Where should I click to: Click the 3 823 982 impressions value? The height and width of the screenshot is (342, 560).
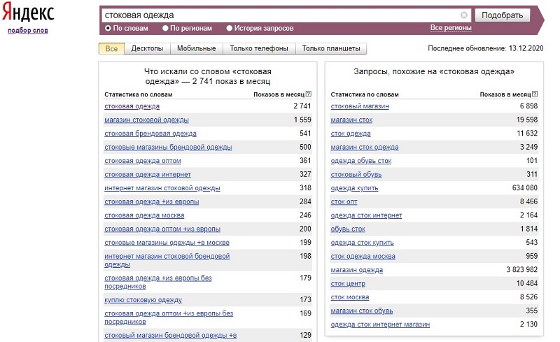[x=521, y=269]
